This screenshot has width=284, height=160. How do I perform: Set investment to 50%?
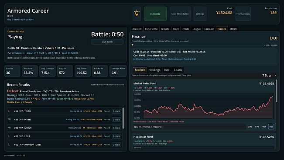(257, 127)
